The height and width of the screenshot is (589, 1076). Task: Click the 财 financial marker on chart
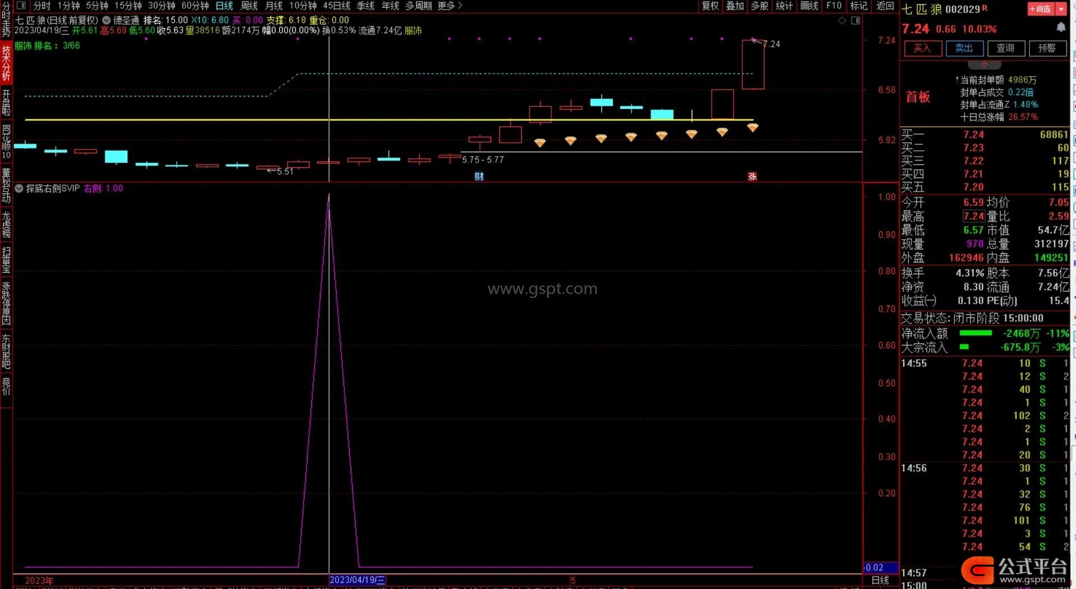pyautogui.click(x=479, y=176)
